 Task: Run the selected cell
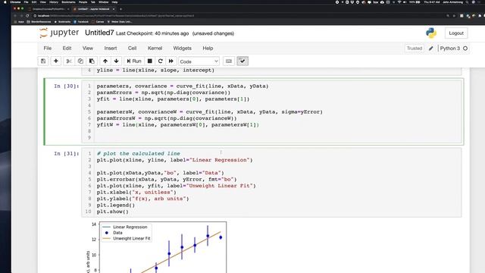coord(134,61)
